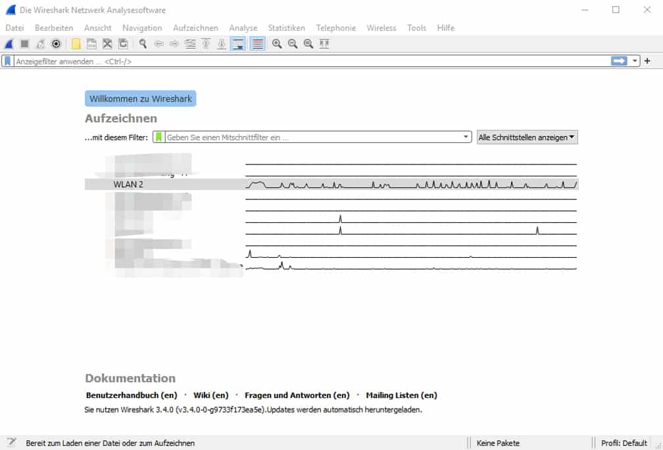Viewport: 663px width, 450px height.
Task: Click the save capture file icon
Action: coord(91,43)
